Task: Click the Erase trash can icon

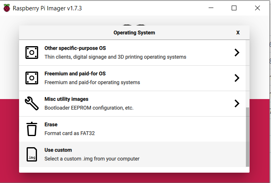Action: click(x=32, y=129)
